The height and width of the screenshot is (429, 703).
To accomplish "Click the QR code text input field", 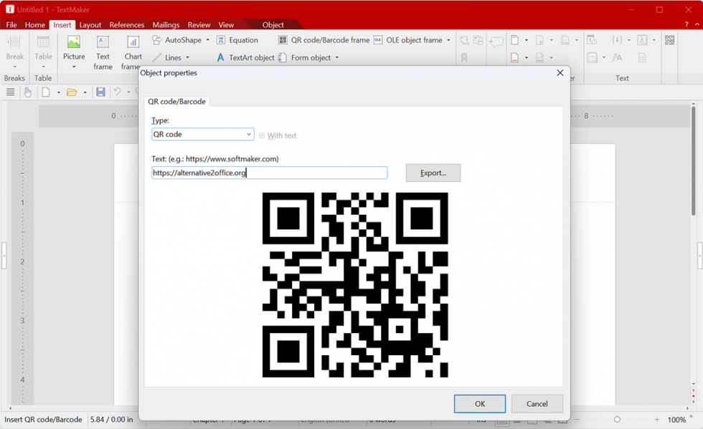I will click(x=268, y=172).
